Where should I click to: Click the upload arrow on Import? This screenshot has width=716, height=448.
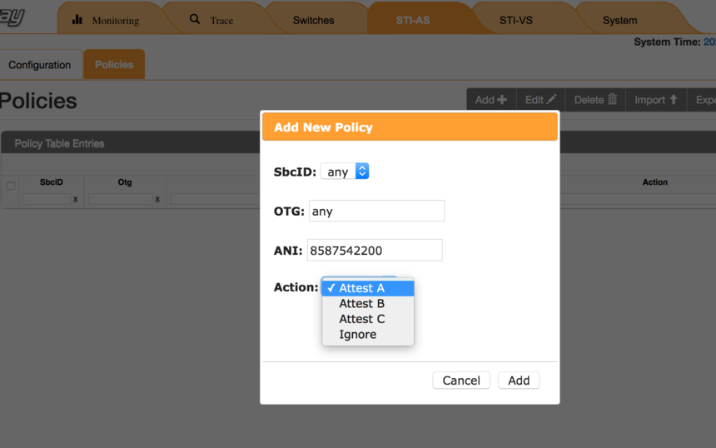pyautogui.click(x=674, y=100)
